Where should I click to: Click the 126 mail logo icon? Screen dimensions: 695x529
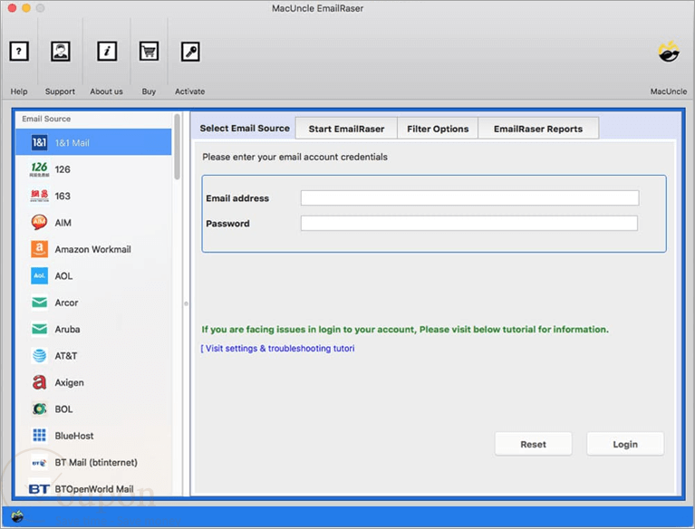pyautogui.click(x=40, y=169)
